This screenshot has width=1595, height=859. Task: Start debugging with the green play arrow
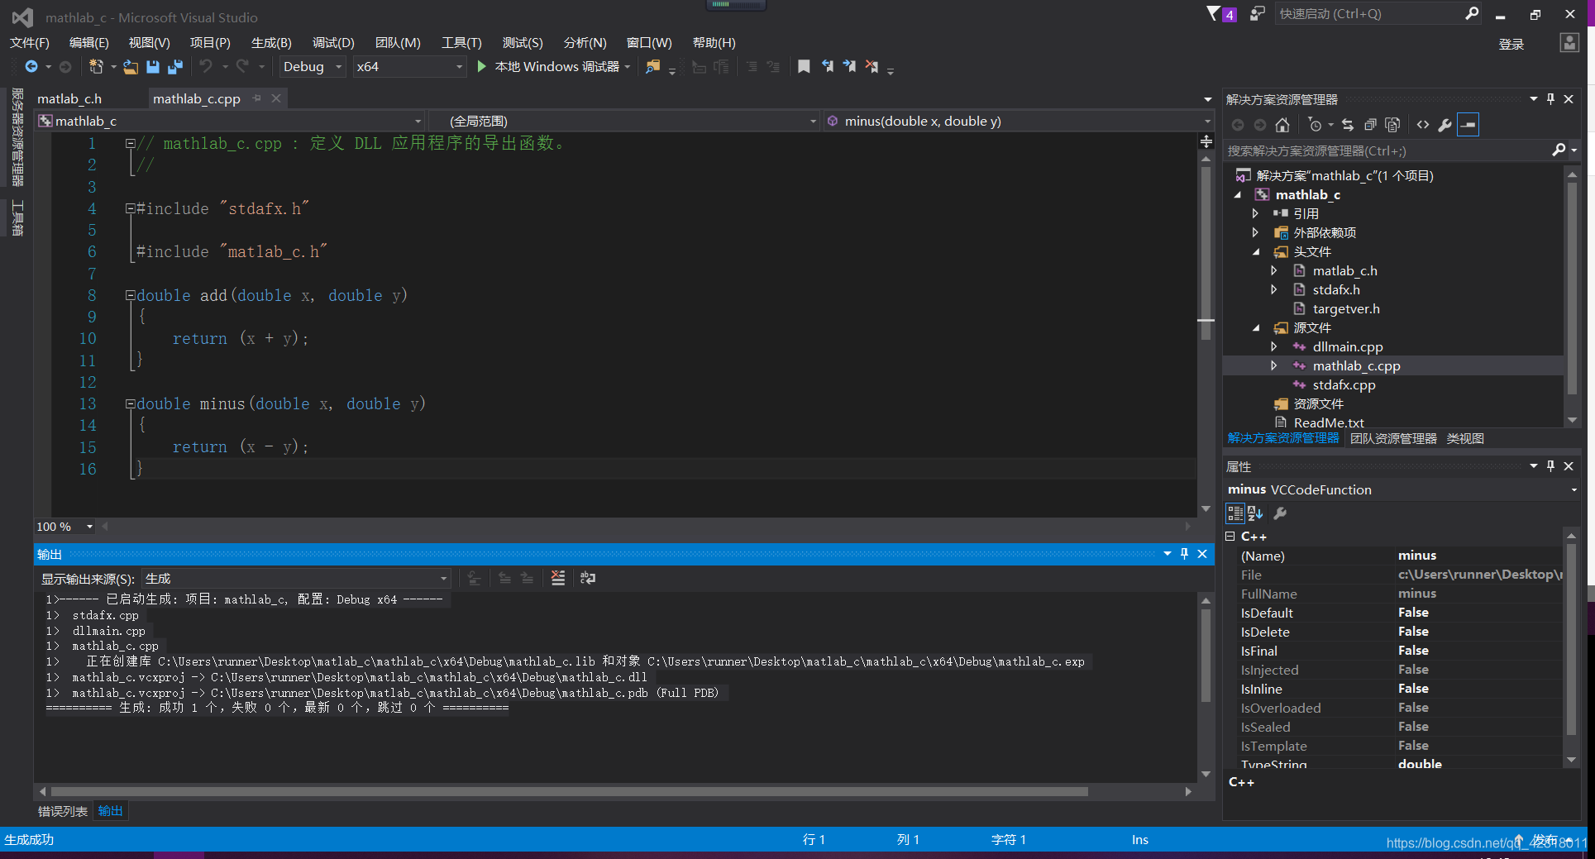click(481, 66)
